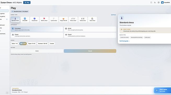Screen dimensions: 171x95
Task: Switch rating mode to Casual
Action: pos(90,51)
